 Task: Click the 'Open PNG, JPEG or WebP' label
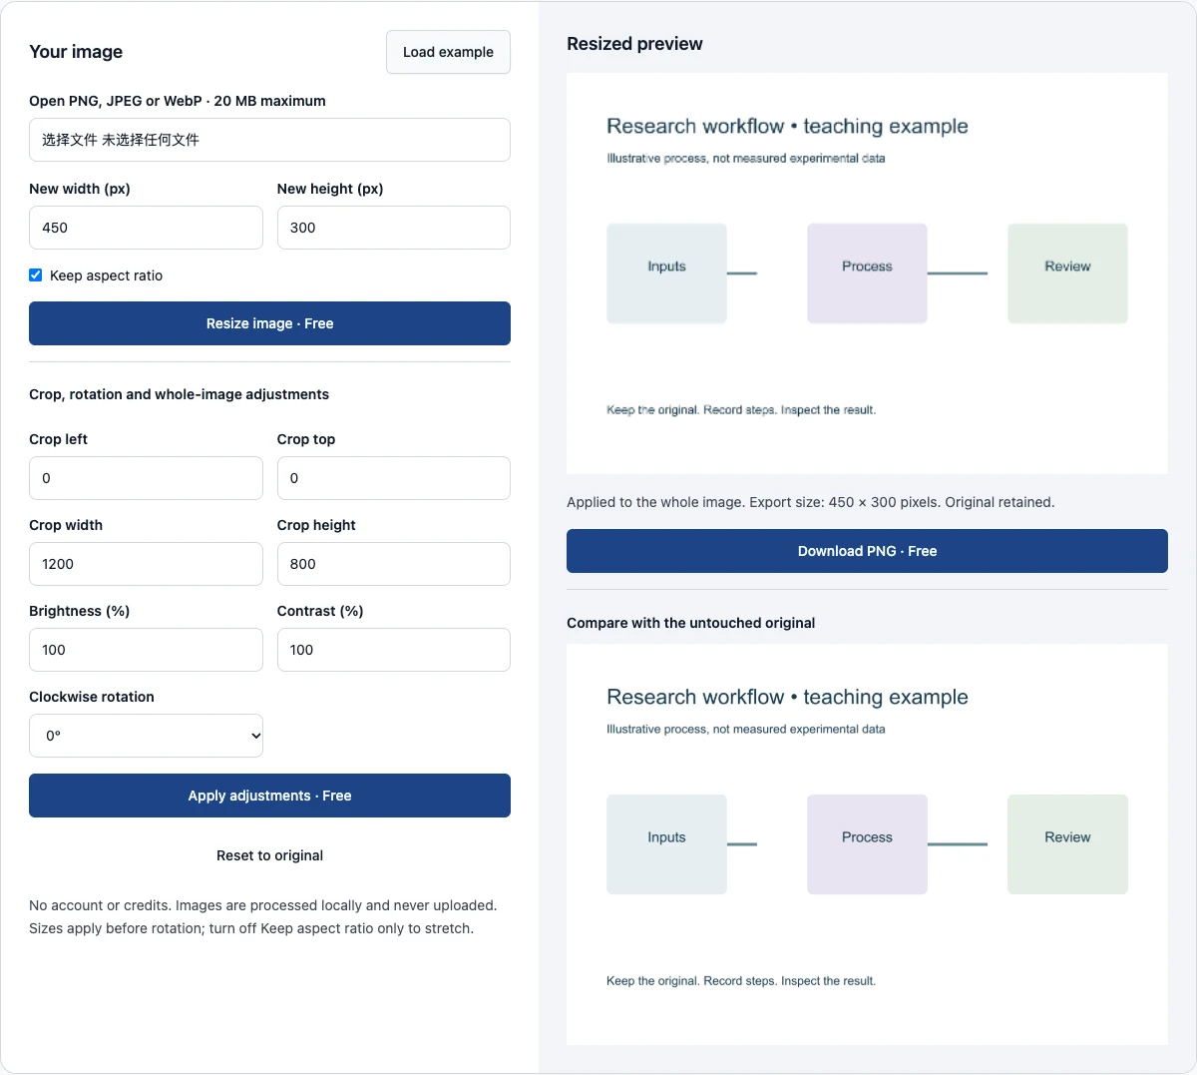click(x=178, y=101)
